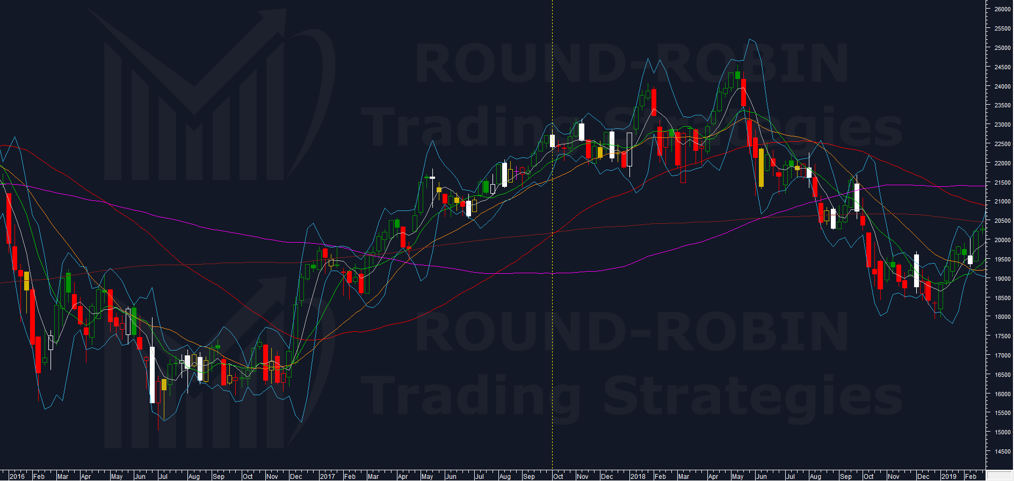Select the 2018 year label on time axis
The height and width of the screenshot is (481, 1014).
tap(638, 476)
